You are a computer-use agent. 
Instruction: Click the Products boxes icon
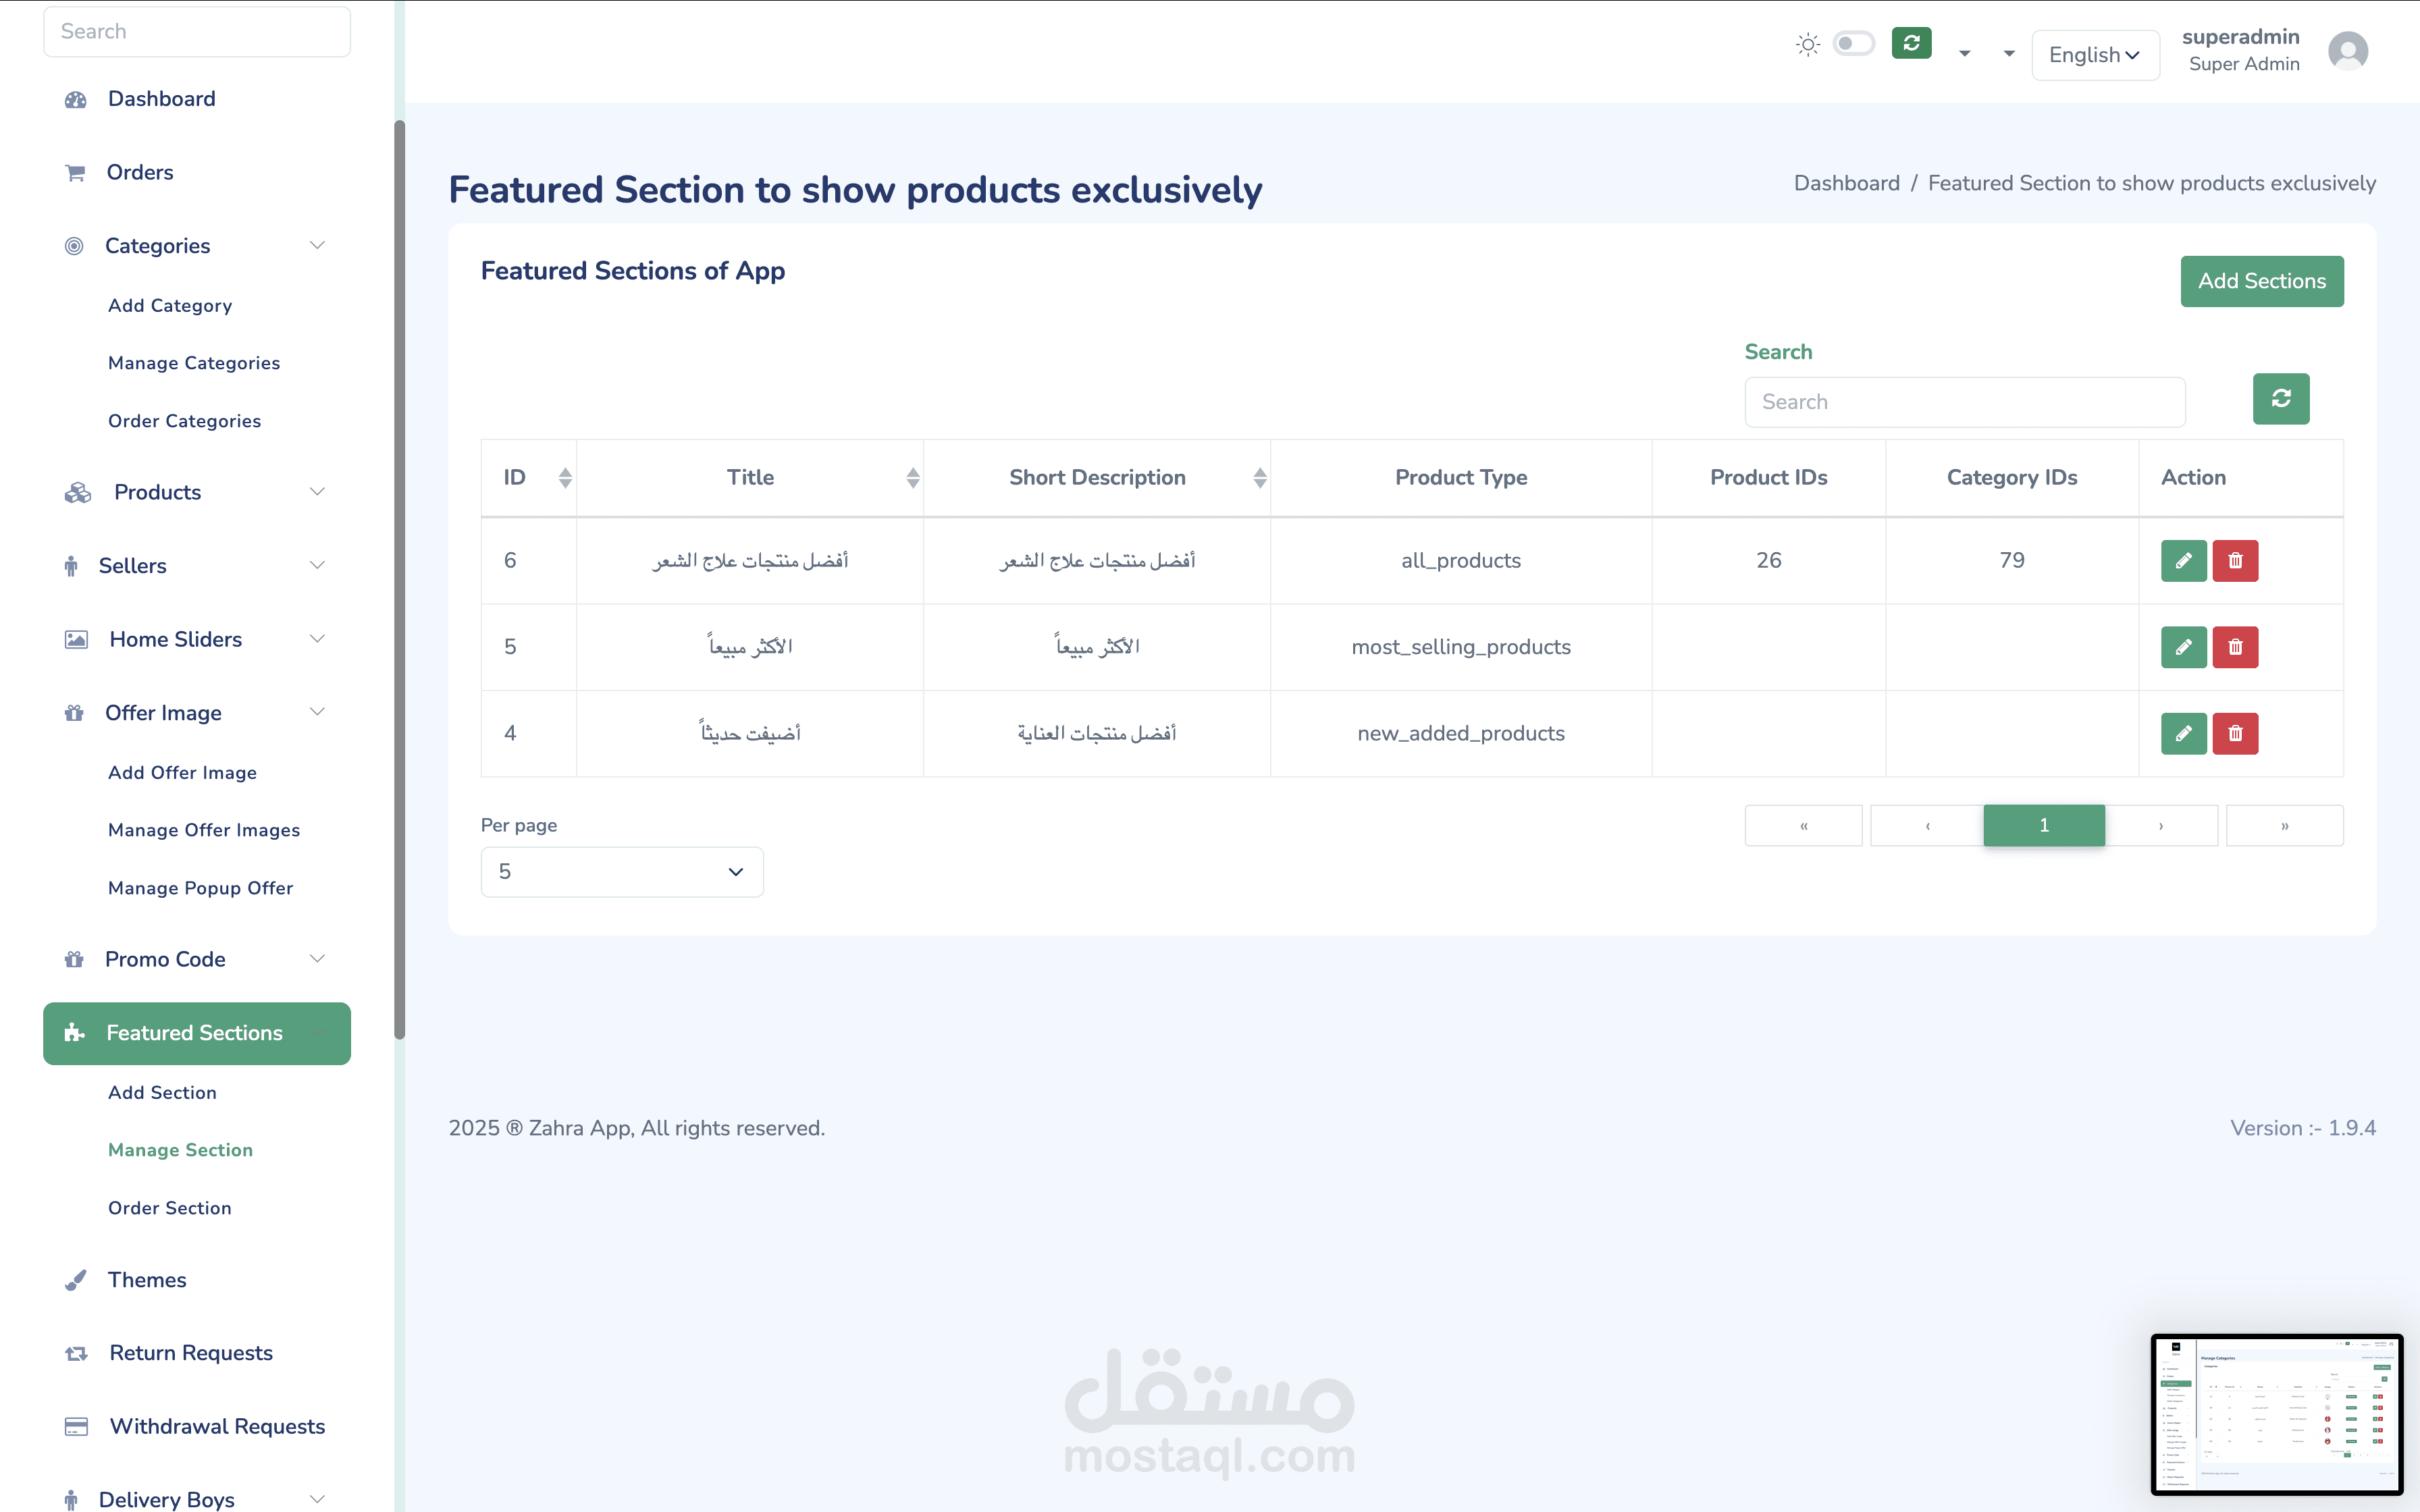(x=78, y=492)
